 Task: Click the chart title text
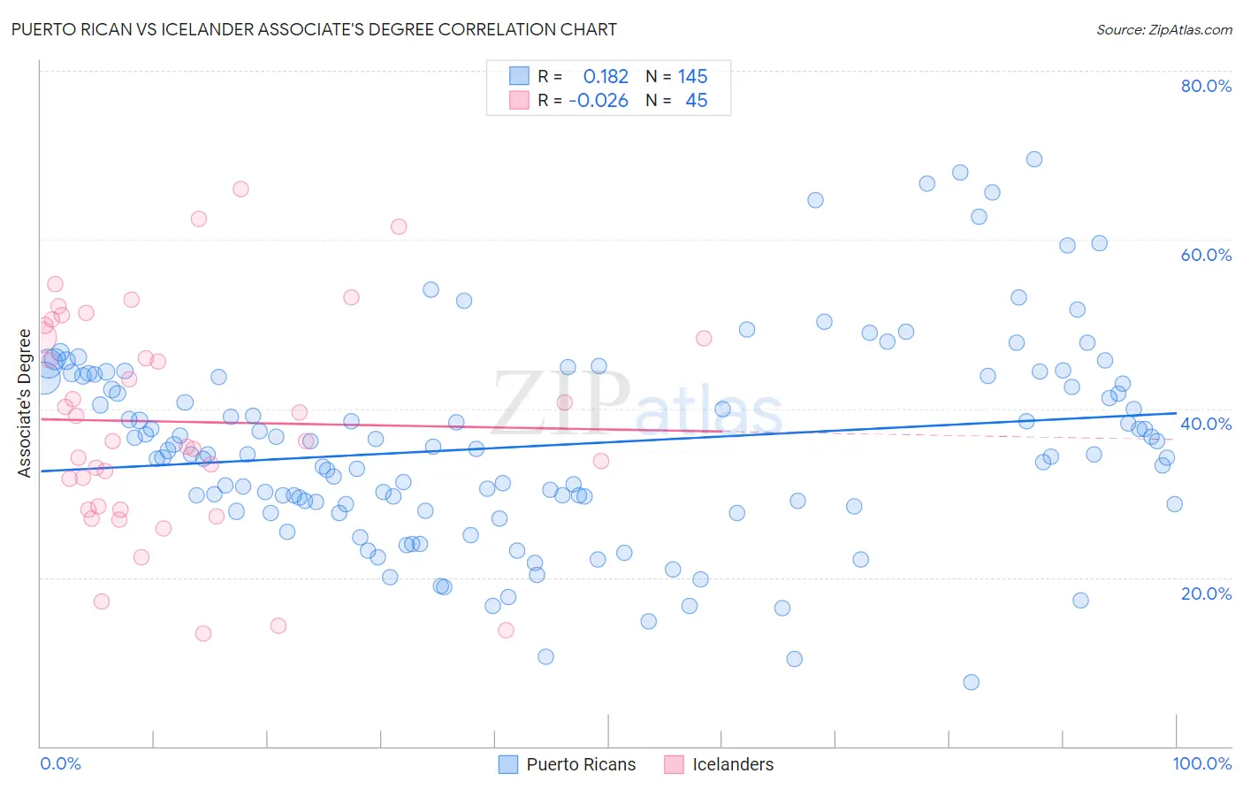[314, 29]
